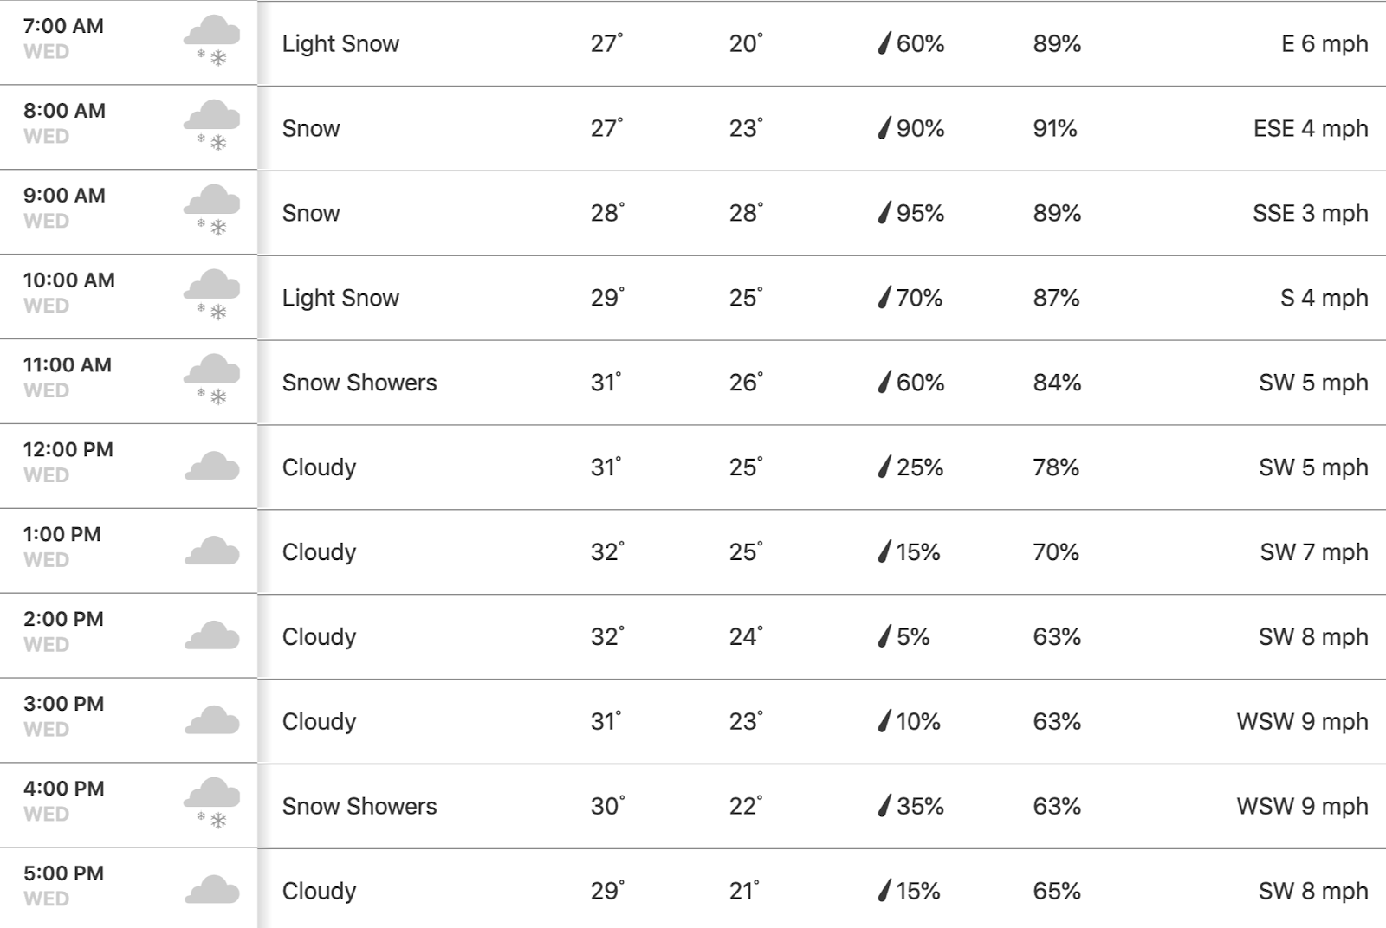
Task: Click the 32° temperature at 1:00 PM
Action: (x=607, y=551)
